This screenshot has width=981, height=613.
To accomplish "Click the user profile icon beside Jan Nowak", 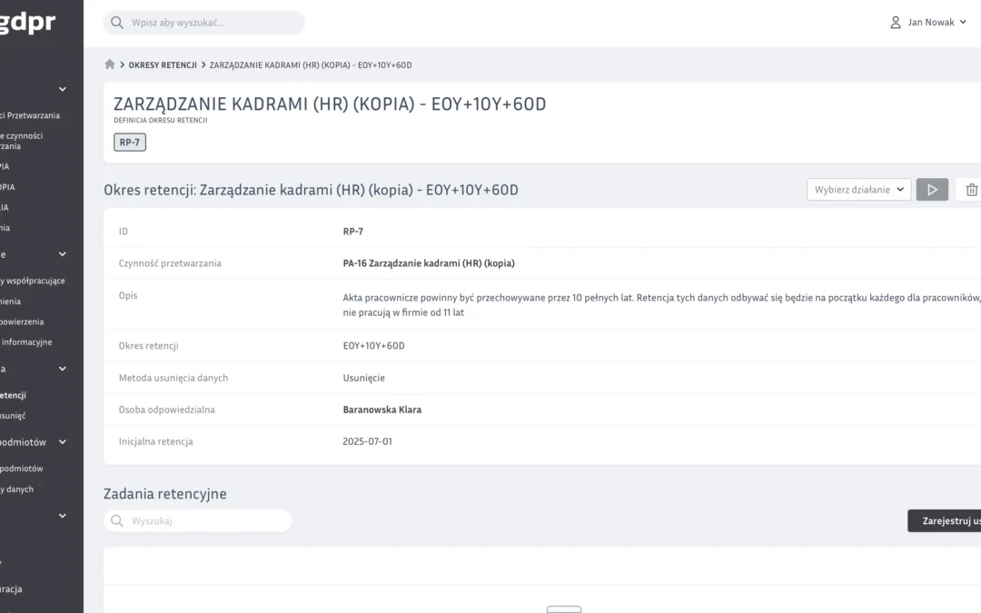I will (x=896, y=23).
